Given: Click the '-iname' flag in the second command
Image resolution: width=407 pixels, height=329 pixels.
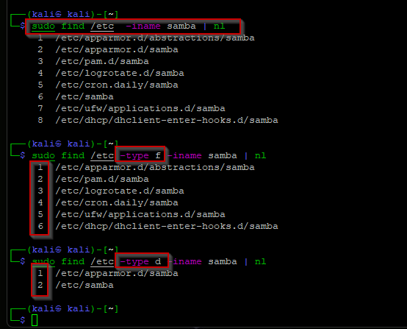Looking at the screenshot, I should (x=185, y=156).
